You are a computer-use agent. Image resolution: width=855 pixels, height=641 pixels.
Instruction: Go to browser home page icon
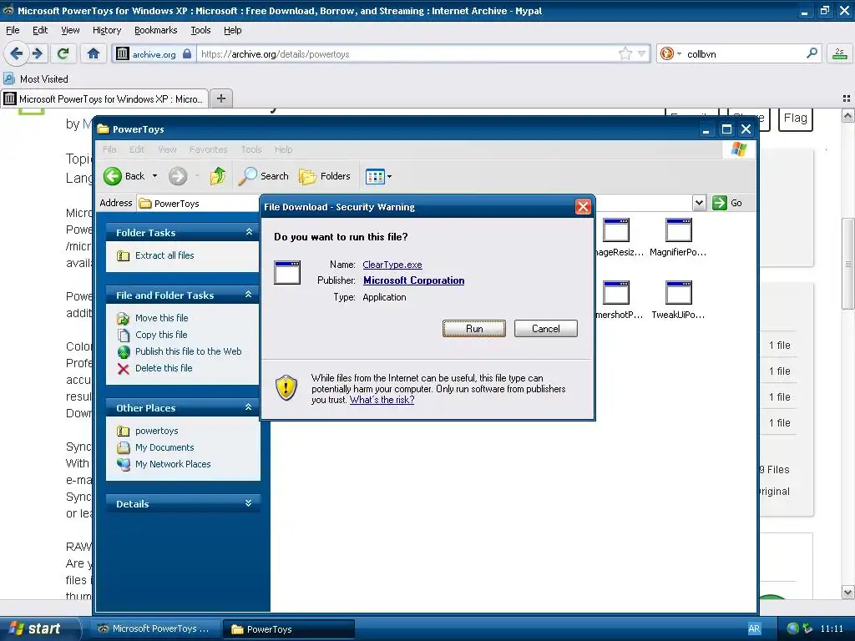point(94,53)
